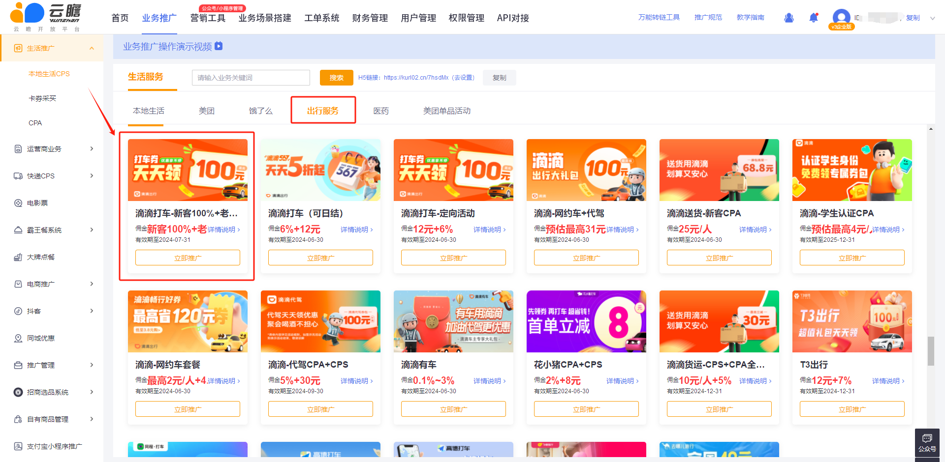This screenshot has width=945, height=462.
Task: Click the 同城优惠 location icon
Action: click(x=18, y=338)
